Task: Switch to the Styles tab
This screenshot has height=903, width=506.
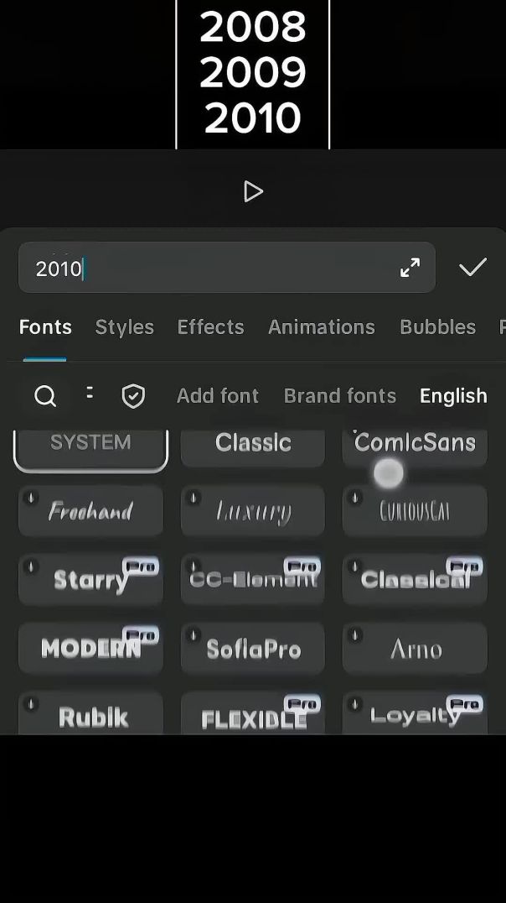Action: (124, 327)
